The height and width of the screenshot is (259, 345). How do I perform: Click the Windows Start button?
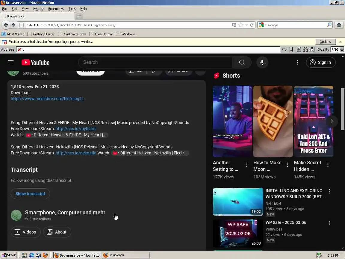pyautogui.click(x=9, y=255)
